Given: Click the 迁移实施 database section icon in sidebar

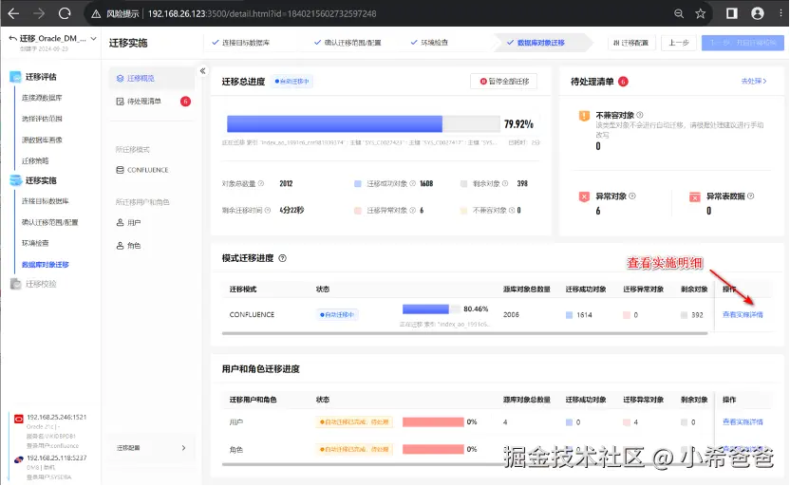Looking at the screenshot, I should pyautogui.click(x=15, y=180).
